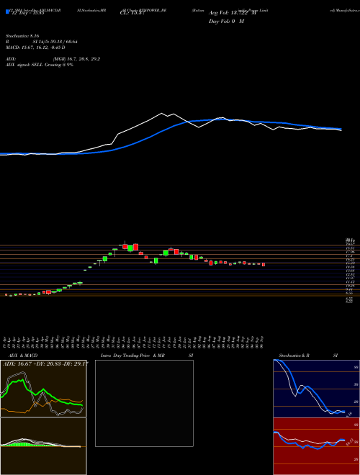Select the '12 Day = 13.85' legend text
Screen dimensions: 360x475
coord(27,13)
